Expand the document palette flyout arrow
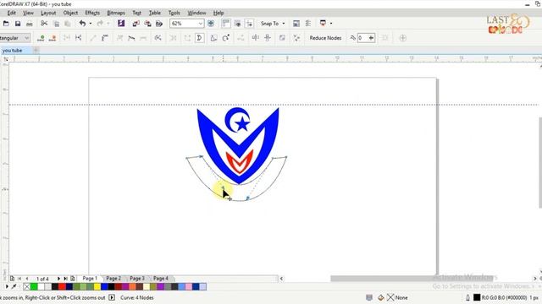 pos(7,286)
